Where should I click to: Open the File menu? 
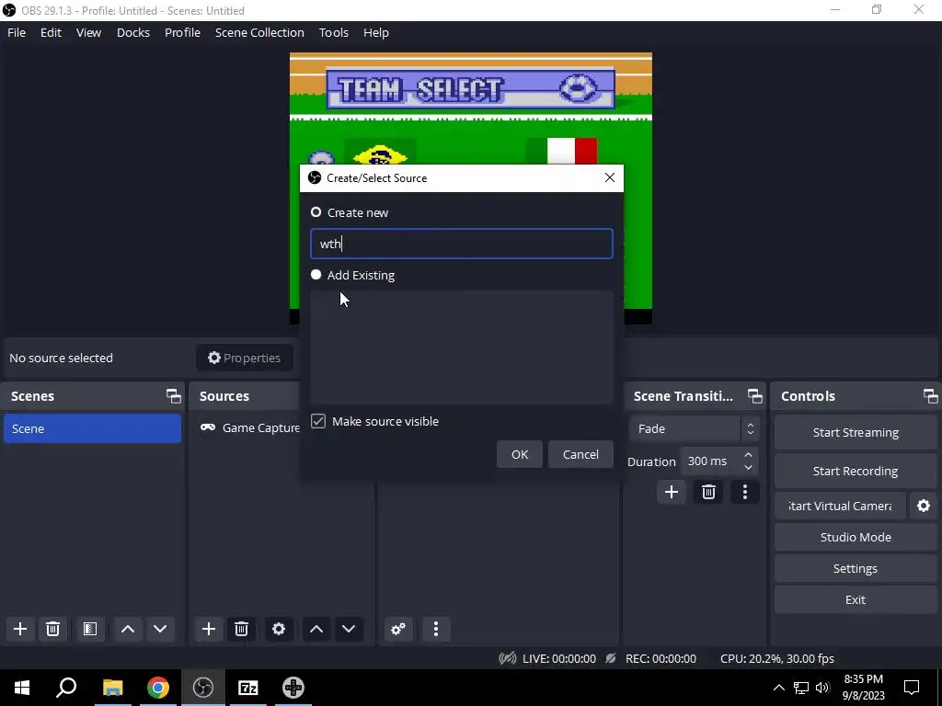(x=17, y=32)
